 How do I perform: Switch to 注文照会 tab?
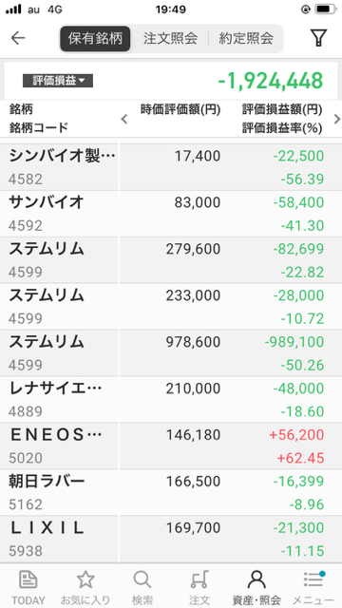[x=170, y=38]
